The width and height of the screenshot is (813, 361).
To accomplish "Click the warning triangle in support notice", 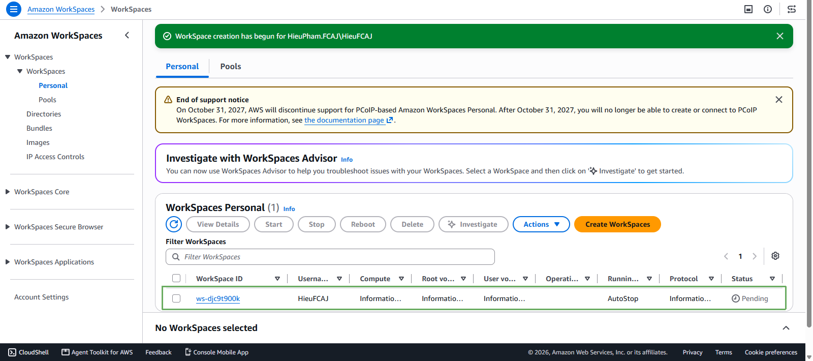I will click(x=168, y=100).
